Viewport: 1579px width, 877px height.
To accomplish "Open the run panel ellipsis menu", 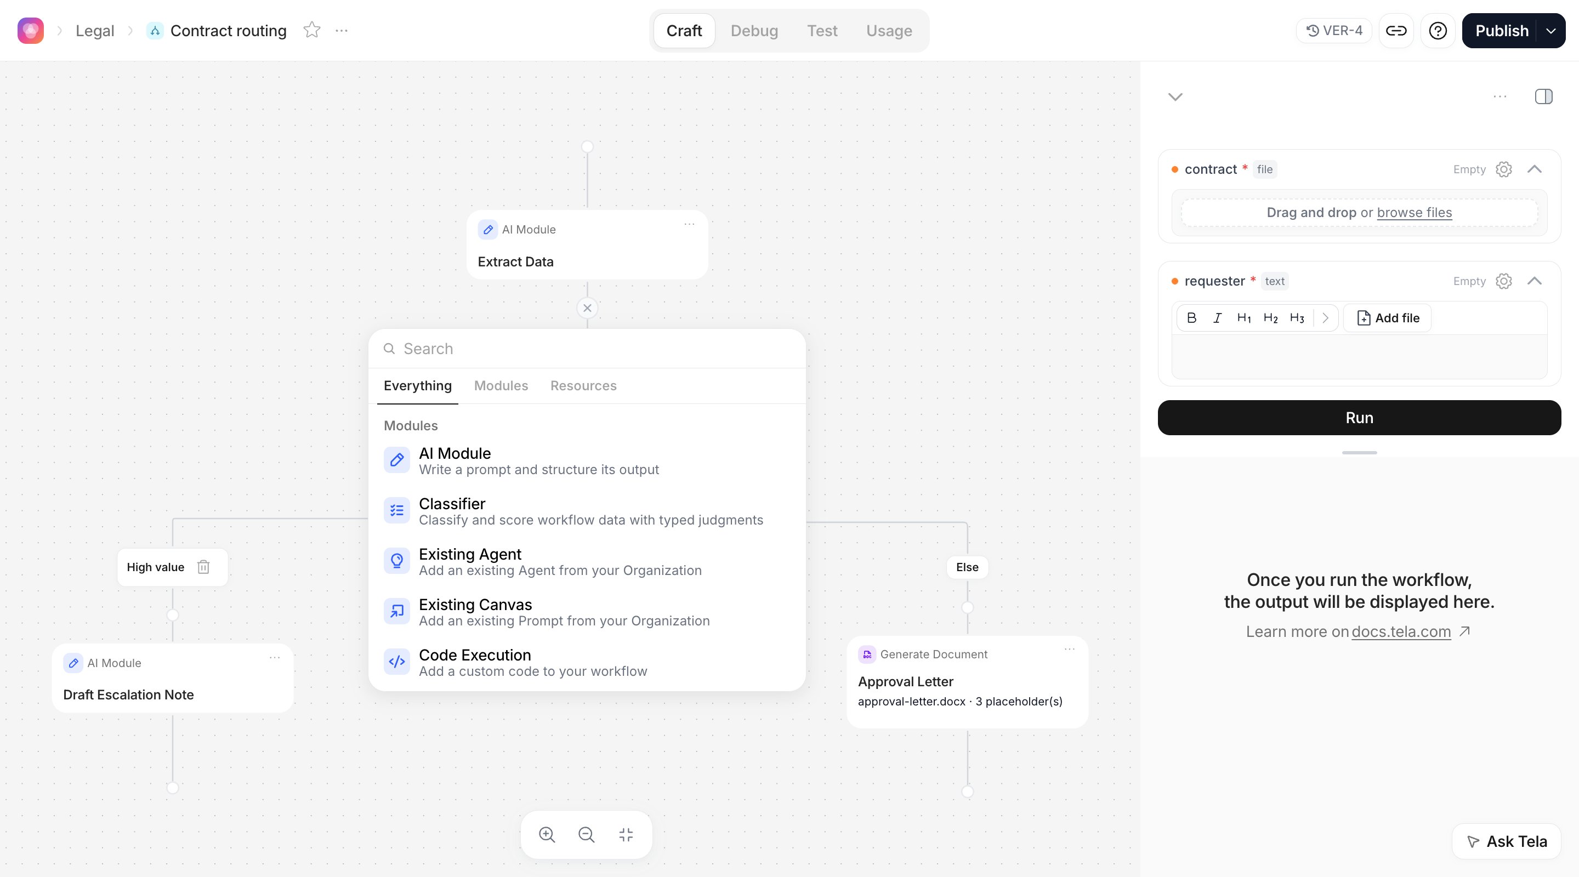I will point(1500,96).
